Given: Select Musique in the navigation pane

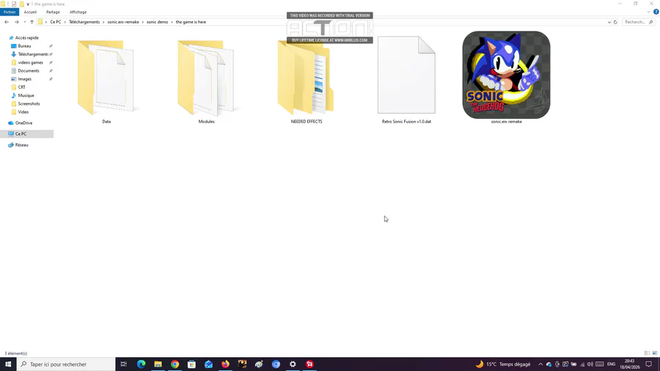Looking at the screenshot, I should (x=26, y=95).
